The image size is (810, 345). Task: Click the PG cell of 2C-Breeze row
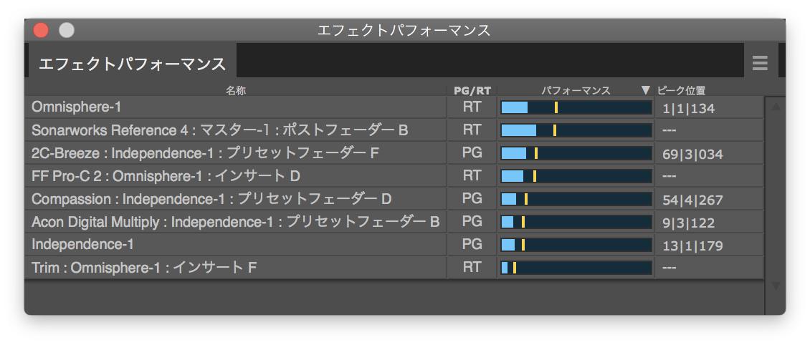(472, 153)
